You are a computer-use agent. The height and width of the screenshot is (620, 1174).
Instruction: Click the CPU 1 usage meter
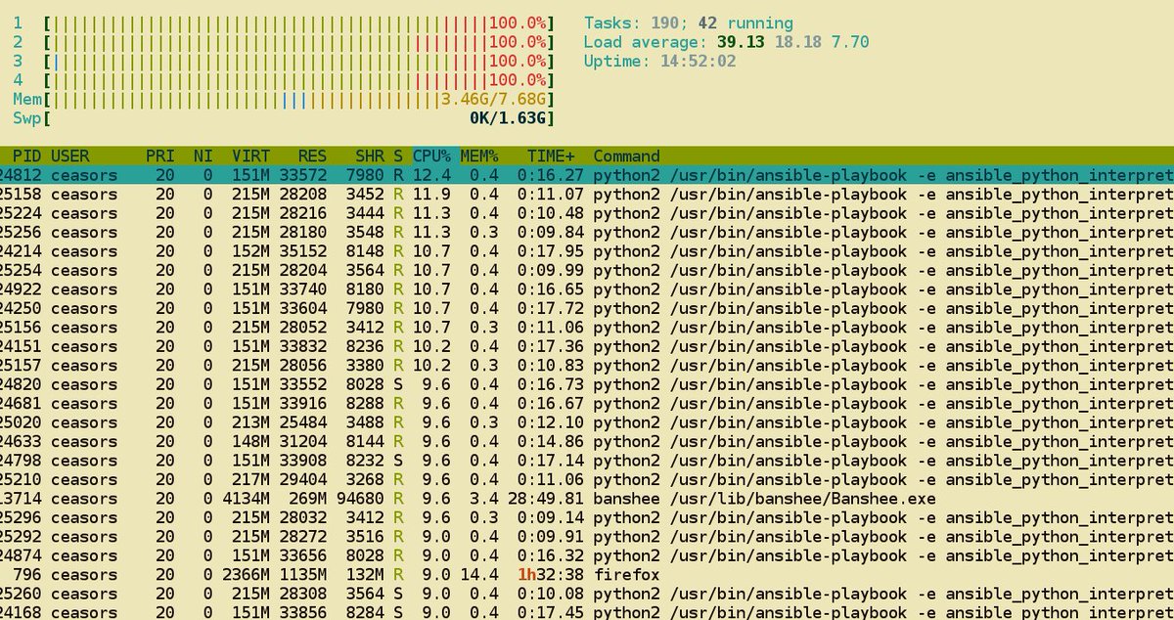[284, 22]
